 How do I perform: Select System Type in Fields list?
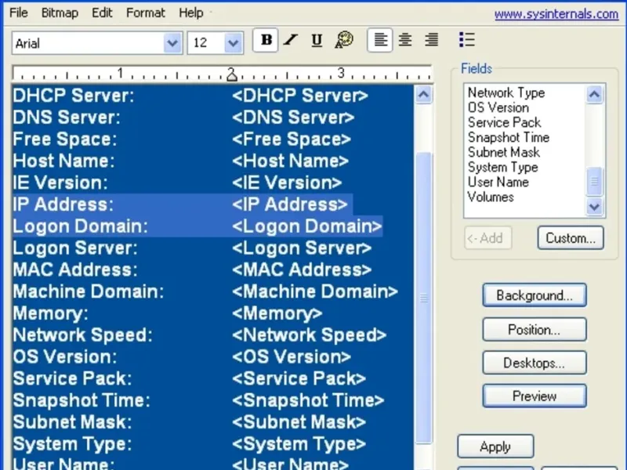502,167
